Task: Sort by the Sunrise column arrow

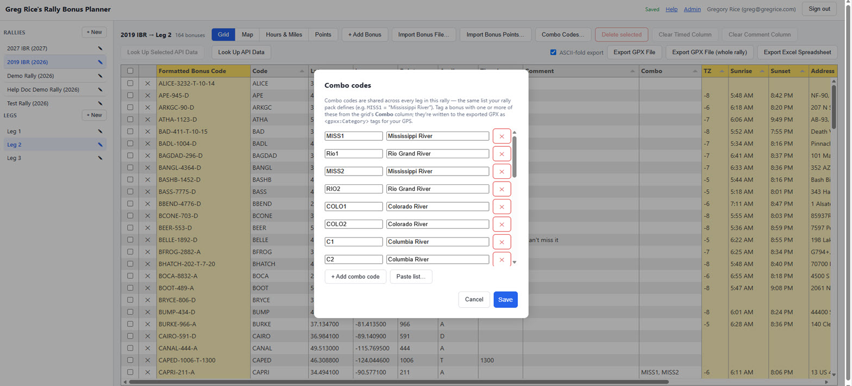Action: 762,71
